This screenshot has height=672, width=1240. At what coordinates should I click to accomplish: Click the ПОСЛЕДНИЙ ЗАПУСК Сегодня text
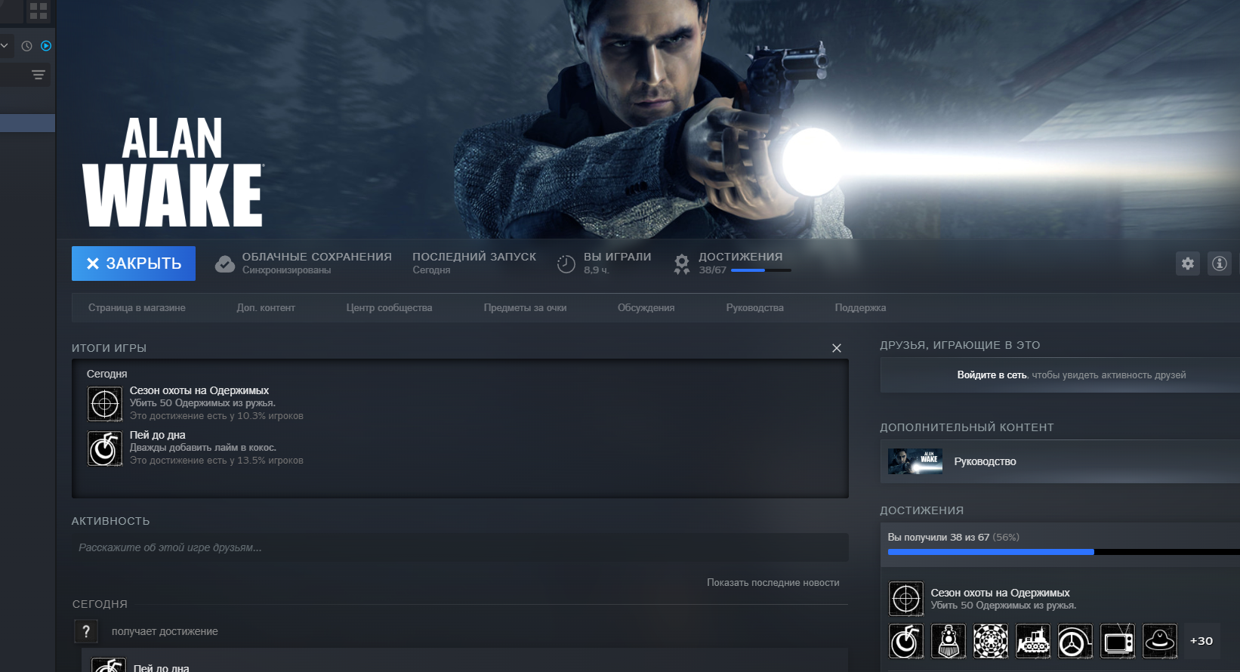[474, 263]
